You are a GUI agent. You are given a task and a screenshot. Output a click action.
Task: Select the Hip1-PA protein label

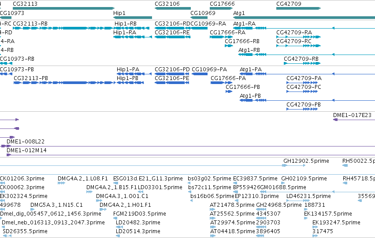[128, 70]
